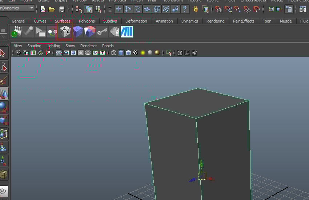Enable wireframe display in panel toolbar
309x200 pixels.
pyautogui.click(x=114, y=53)
